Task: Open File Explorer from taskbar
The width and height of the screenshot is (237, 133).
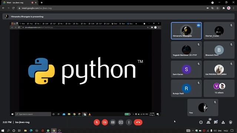Action: [x=25, y=130]
